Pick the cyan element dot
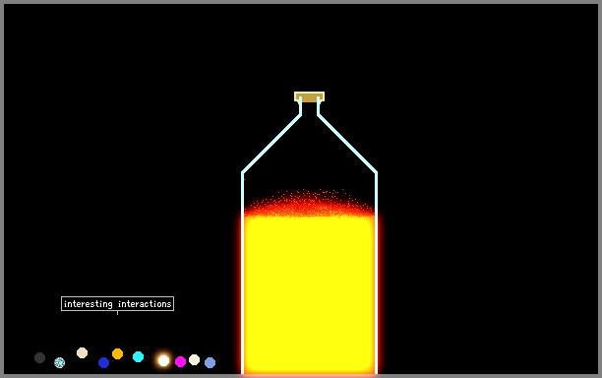 139,356
